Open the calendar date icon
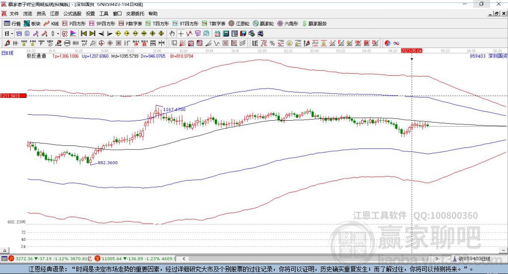This screenshot has width=508, height=274. point(217,34)
